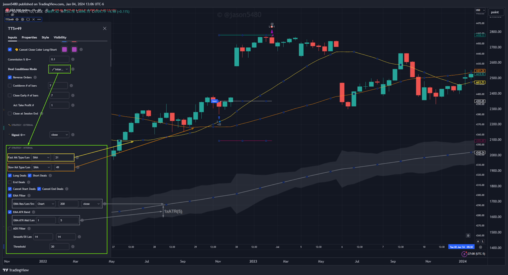
Task: Click ADX Threshold field 20
Action: click(x=59, y=247)
